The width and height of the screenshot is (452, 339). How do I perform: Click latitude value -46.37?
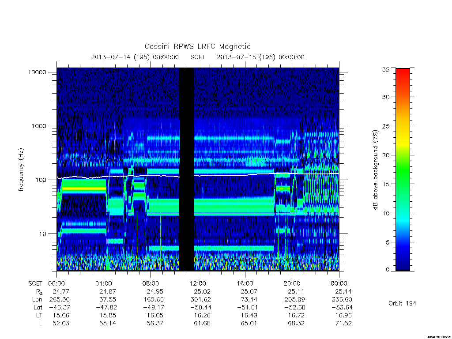coord(59,307)
